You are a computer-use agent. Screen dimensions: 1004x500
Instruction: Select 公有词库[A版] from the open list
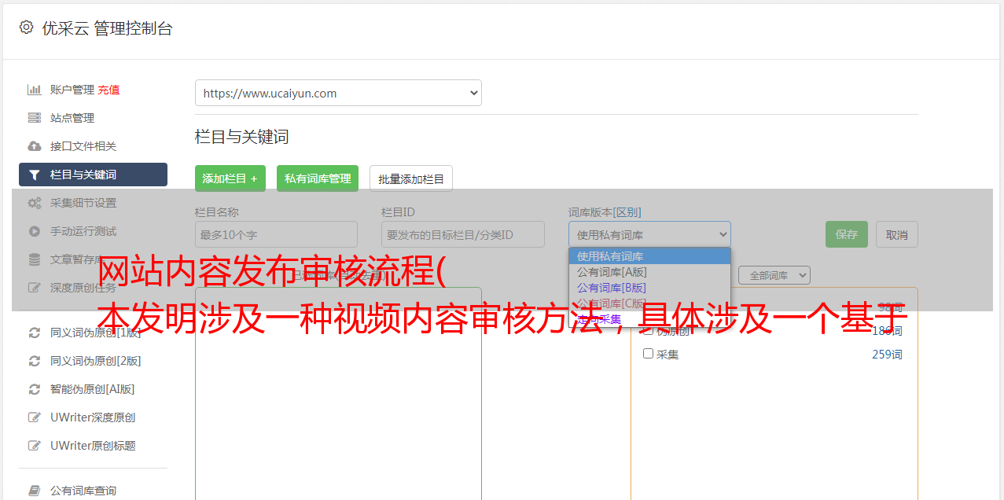(612, 272)
